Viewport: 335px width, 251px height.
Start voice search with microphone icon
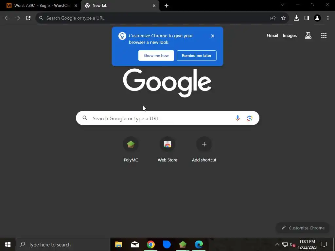tap(238, 118)
